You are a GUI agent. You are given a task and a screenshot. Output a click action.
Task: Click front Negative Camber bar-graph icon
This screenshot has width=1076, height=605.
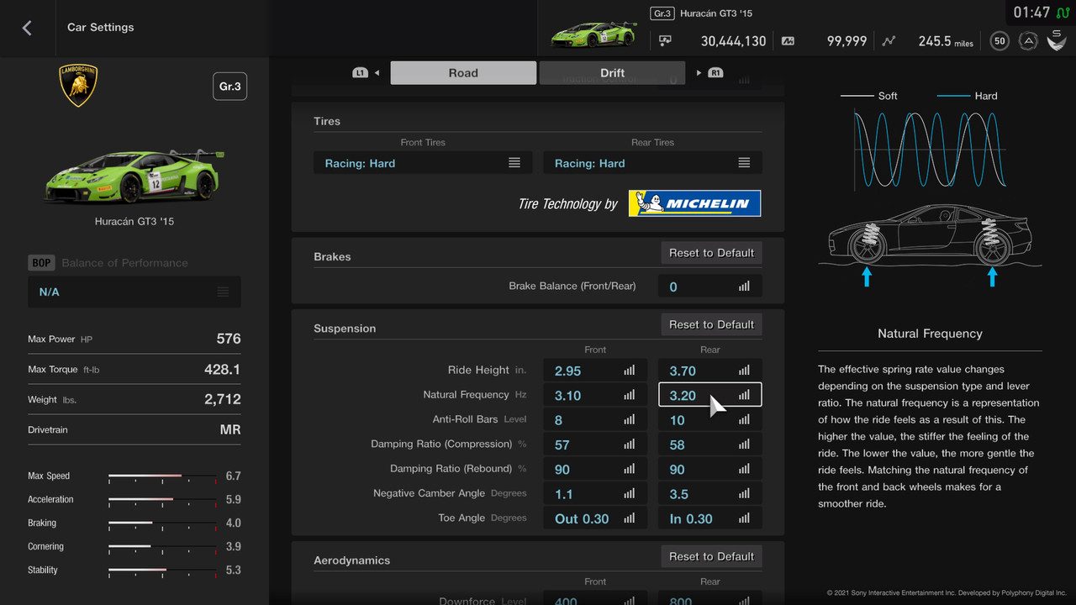click(630, 494)
